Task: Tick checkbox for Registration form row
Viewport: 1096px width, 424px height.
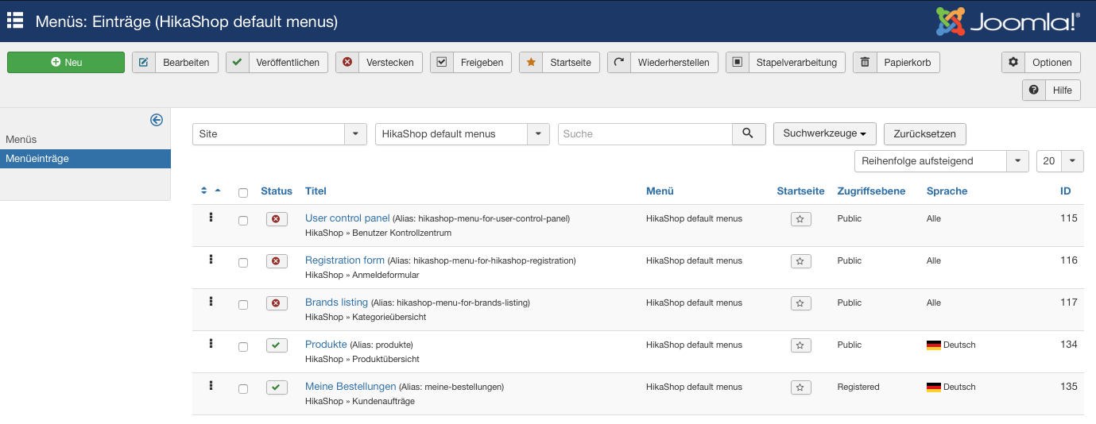Action: tap(243, 263)
